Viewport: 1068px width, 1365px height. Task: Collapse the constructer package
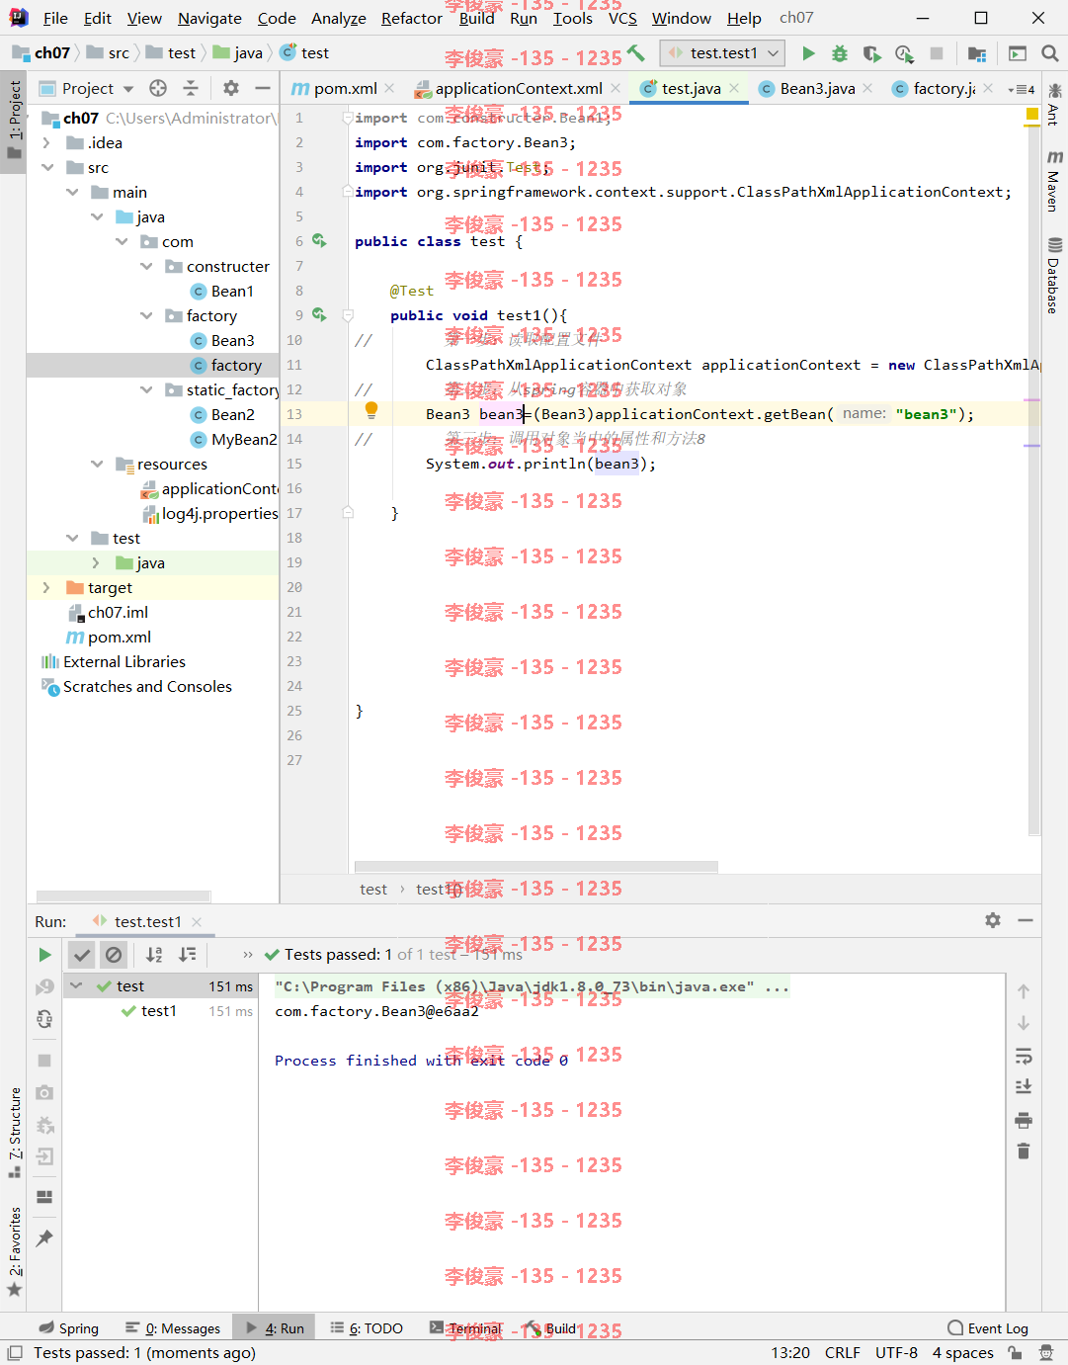146,266
